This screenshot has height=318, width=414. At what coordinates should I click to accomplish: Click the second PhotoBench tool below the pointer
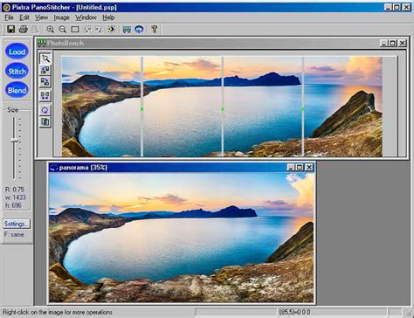coord(45,70)
